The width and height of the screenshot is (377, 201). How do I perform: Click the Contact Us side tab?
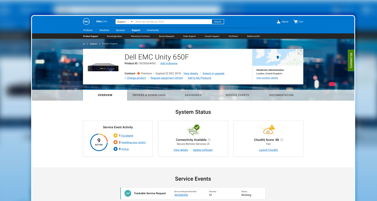coord(351,60)
